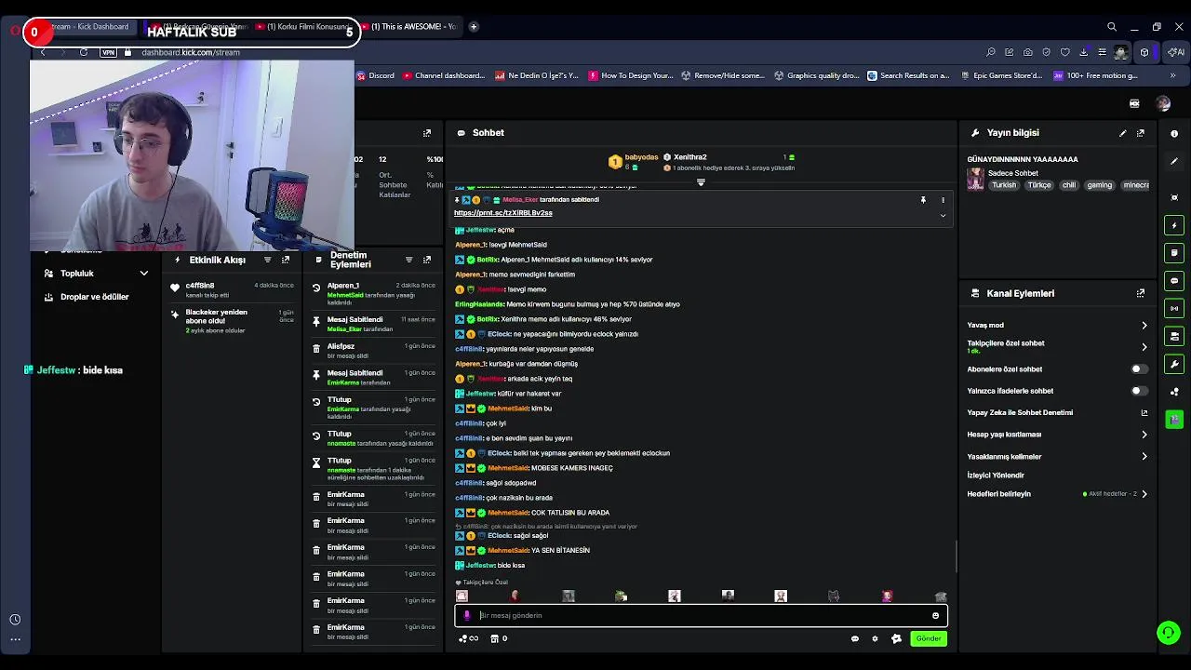The image size is (1191, 670).
Task: Open Discord bookmark
Action: (376, 75)
